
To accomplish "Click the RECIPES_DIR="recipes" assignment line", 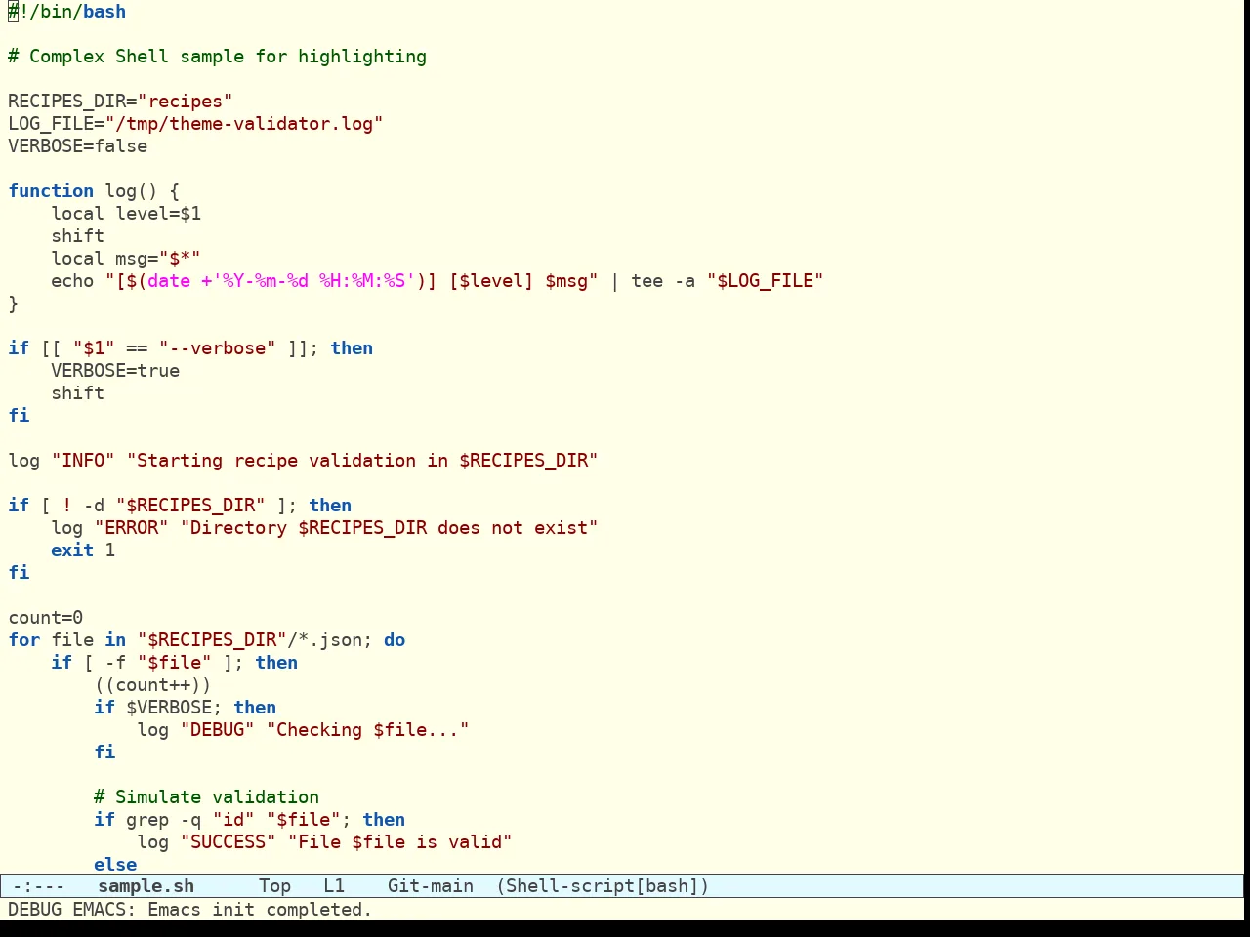I will coord(120,102).
